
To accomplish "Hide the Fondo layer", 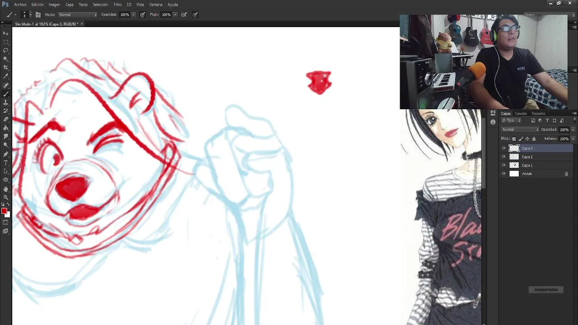I will click(503, 174).
